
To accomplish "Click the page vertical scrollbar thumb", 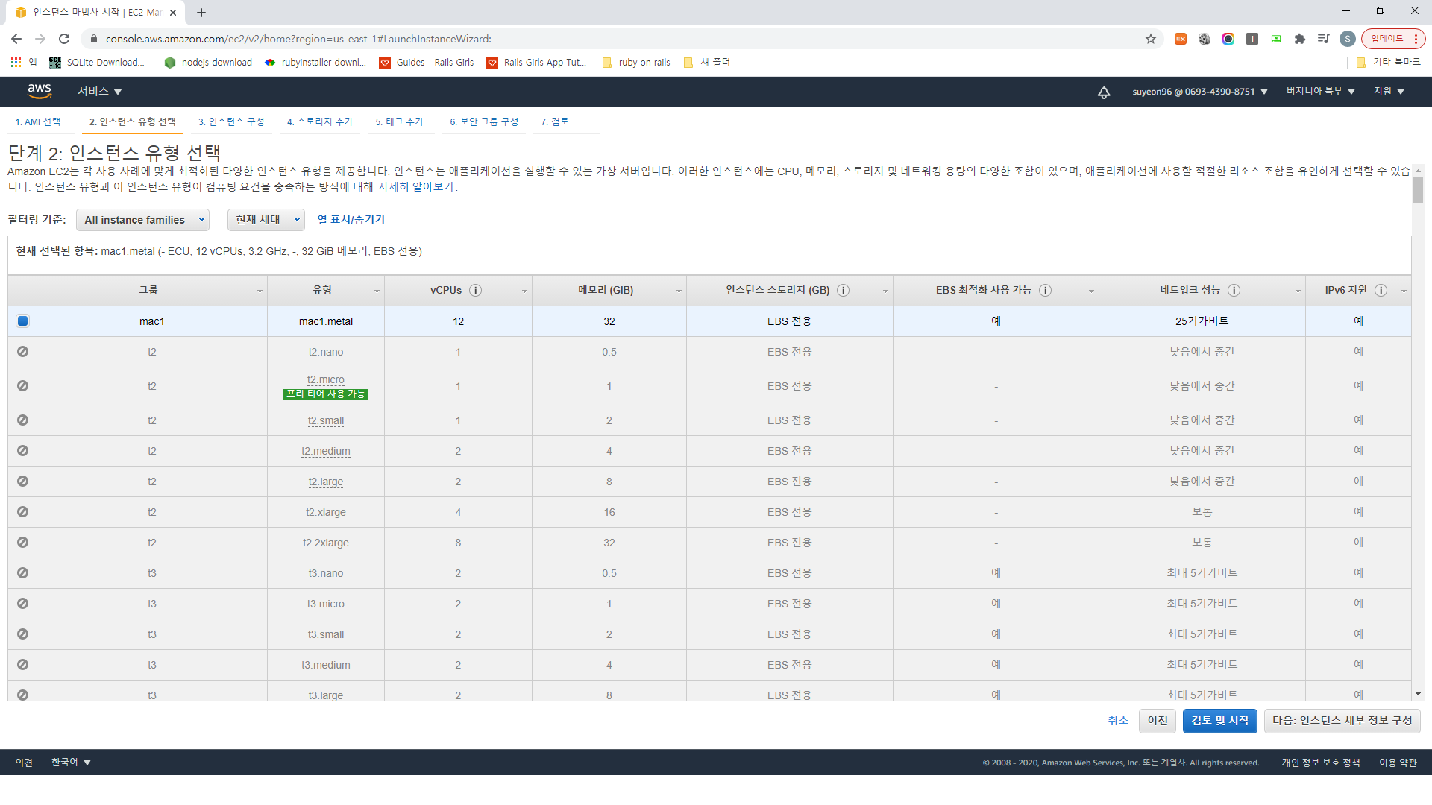I will click(x=1418, y=189).
